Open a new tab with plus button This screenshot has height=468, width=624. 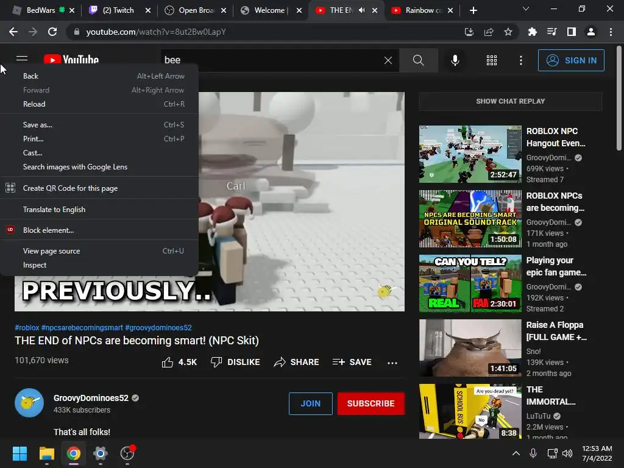click(x=473, y=10)
